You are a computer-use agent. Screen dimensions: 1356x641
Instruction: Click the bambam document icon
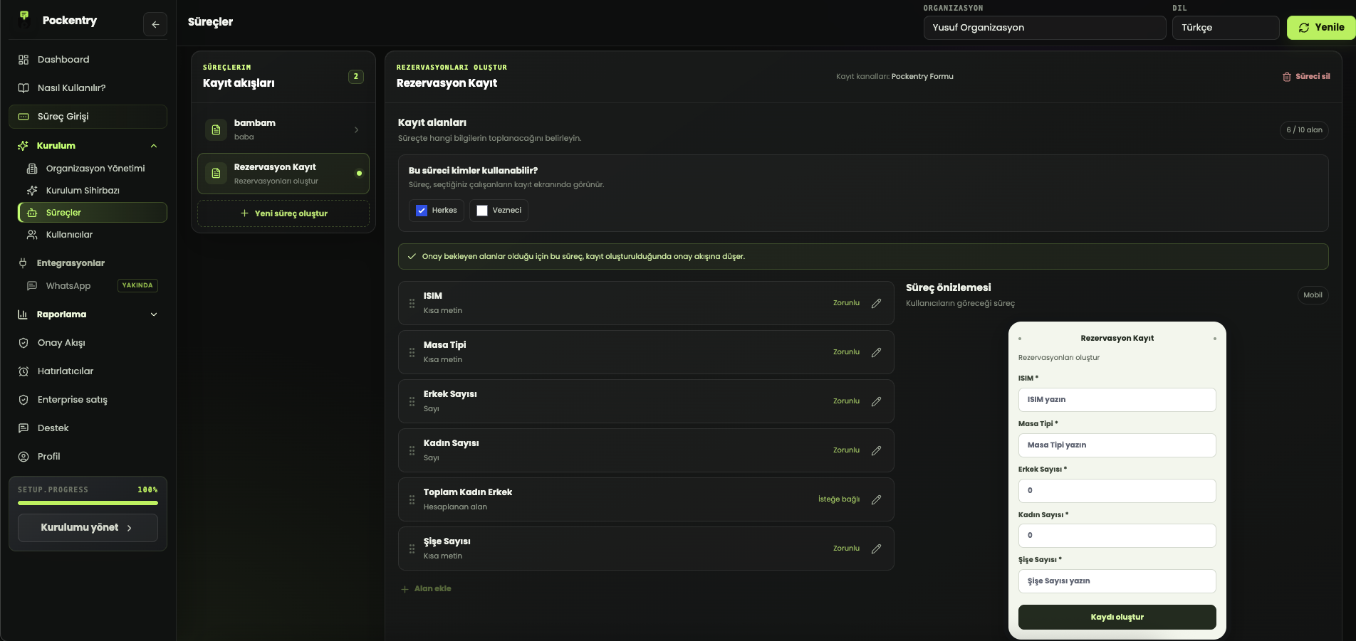216,129
